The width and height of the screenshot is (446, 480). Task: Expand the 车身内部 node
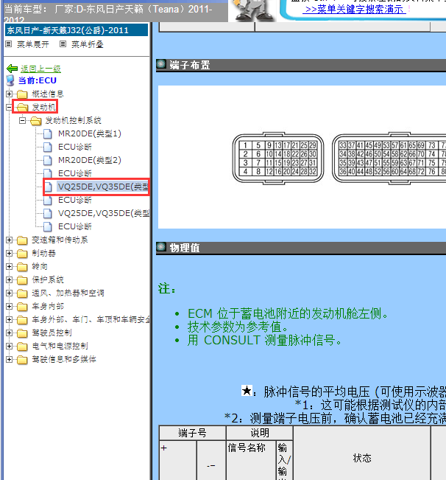click(x=9, y=306)
